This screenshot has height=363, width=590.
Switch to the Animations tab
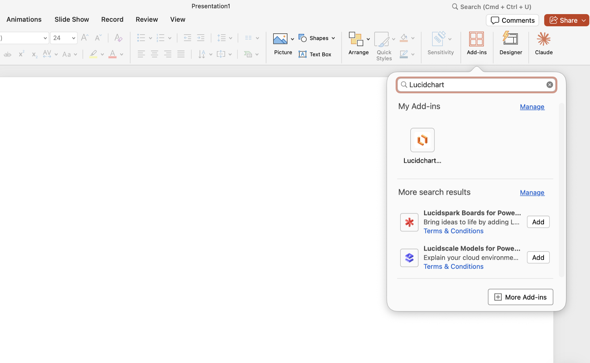tap(24, 20)
